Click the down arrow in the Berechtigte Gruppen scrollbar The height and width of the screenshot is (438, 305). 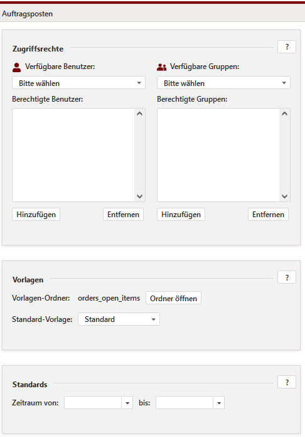[x=285, y=196]
